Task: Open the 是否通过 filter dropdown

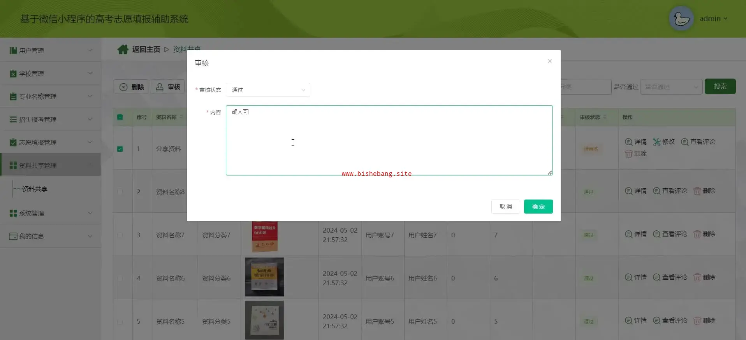Action: point(671,87)
